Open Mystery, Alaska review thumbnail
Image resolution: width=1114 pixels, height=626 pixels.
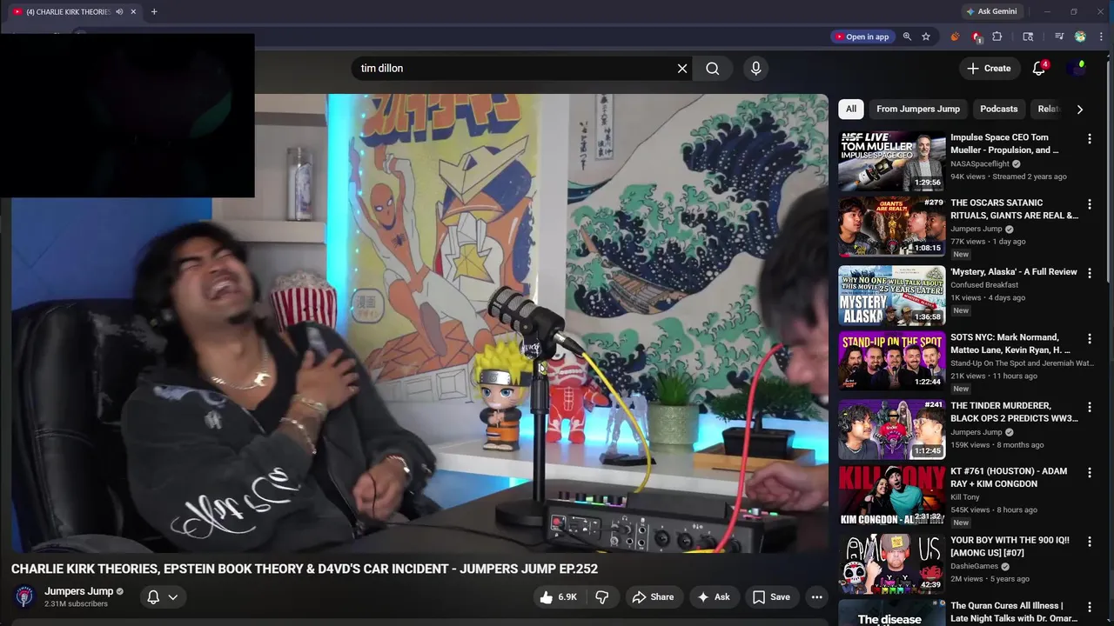(x=891, y=295)
